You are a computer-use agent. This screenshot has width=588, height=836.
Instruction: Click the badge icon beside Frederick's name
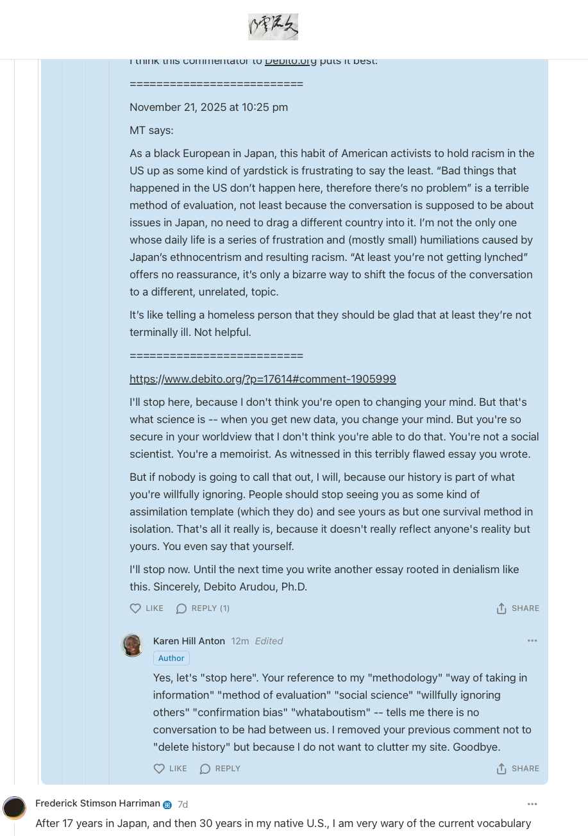[x=167, y=805]
